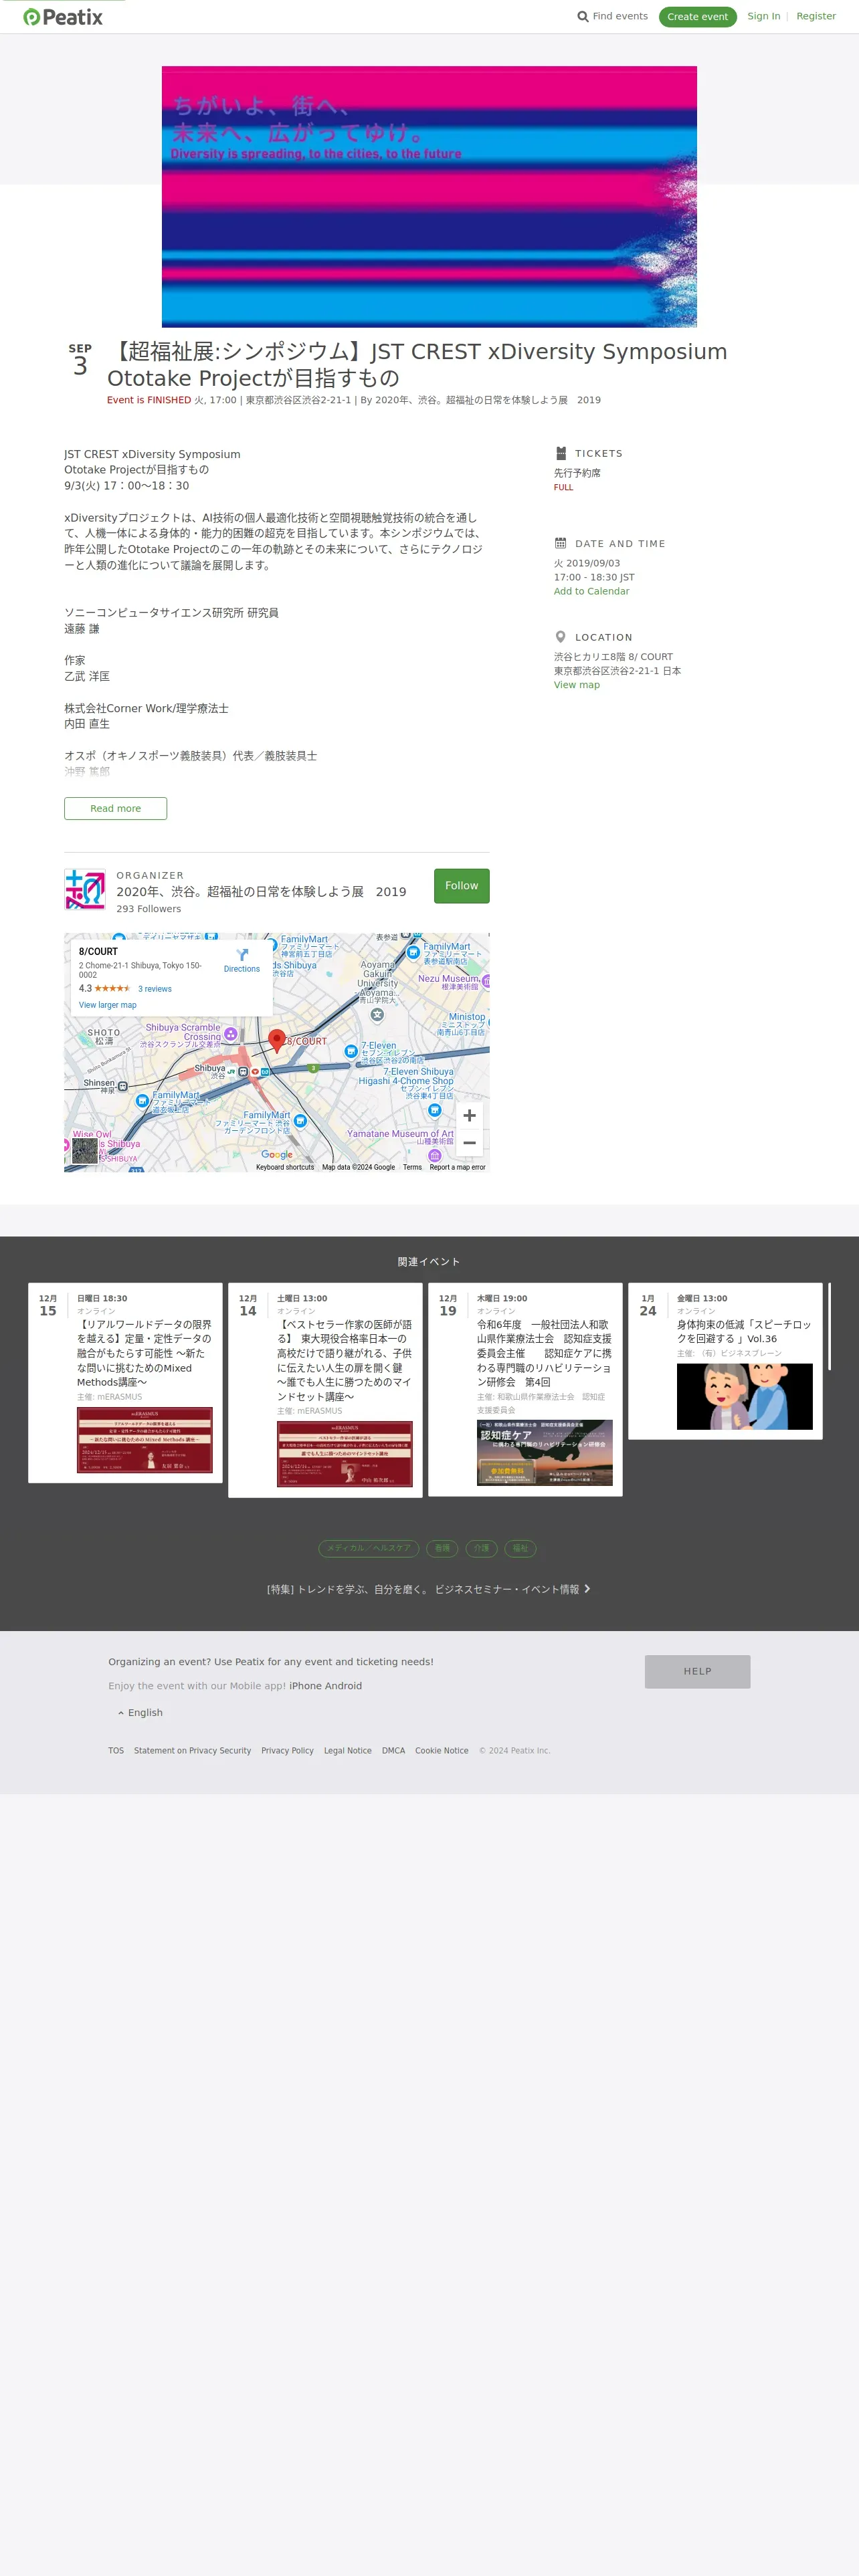859x2576 pixels.
Task: Click Add to Calendar link
Action: (591, 591)
